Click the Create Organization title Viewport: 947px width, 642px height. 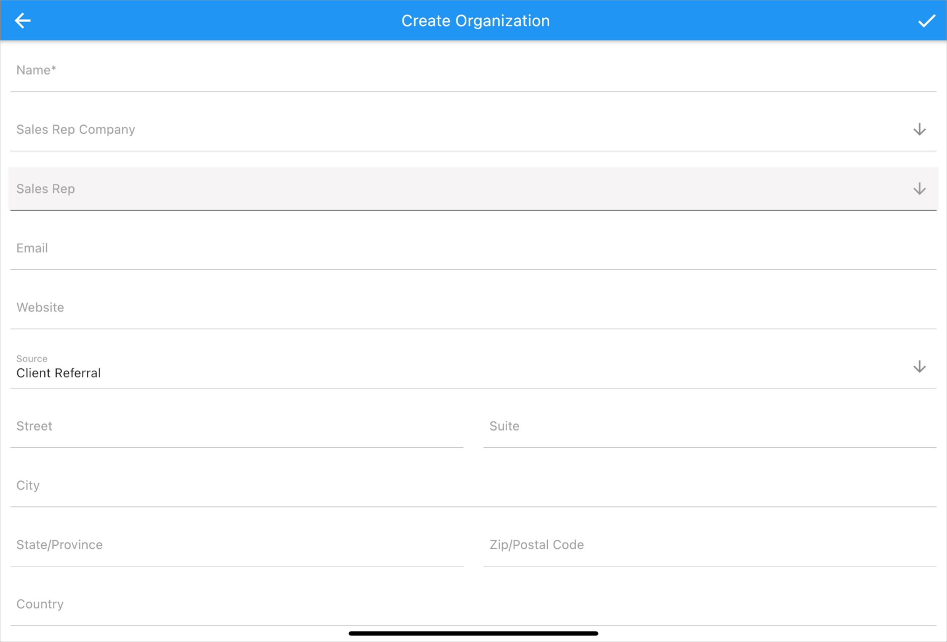point(476,21)
